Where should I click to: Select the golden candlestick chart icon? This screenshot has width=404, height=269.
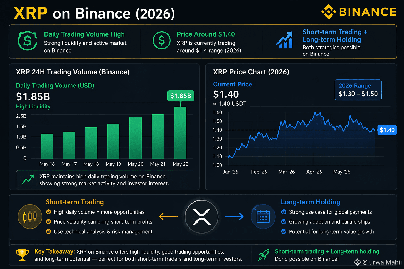(x=30, y=216)
